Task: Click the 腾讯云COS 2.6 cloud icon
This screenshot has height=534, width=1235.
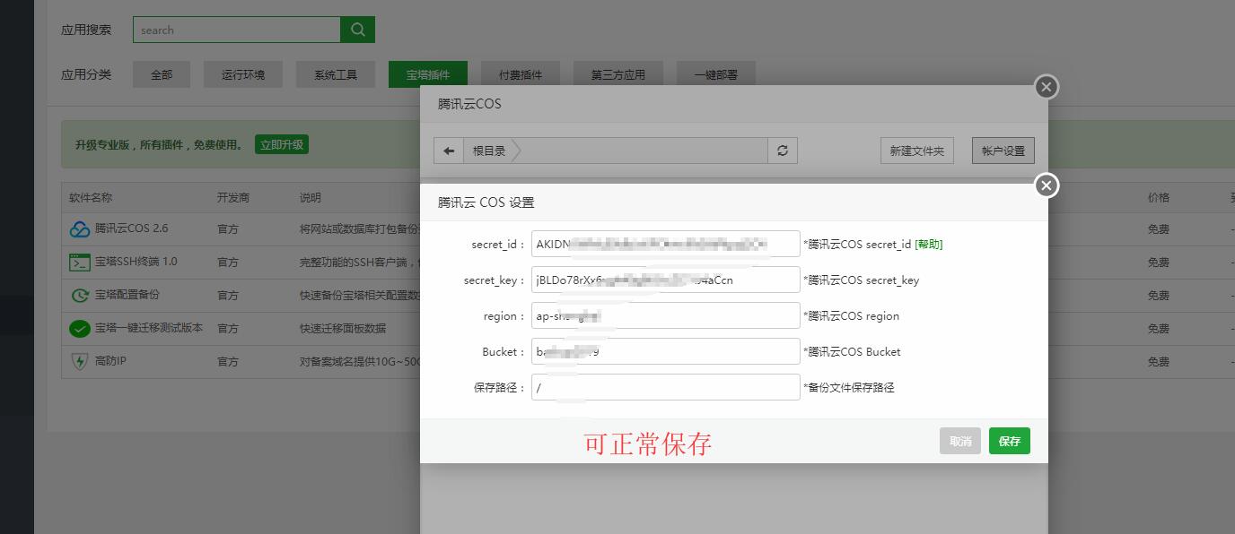Action: [x=80, y=228]
